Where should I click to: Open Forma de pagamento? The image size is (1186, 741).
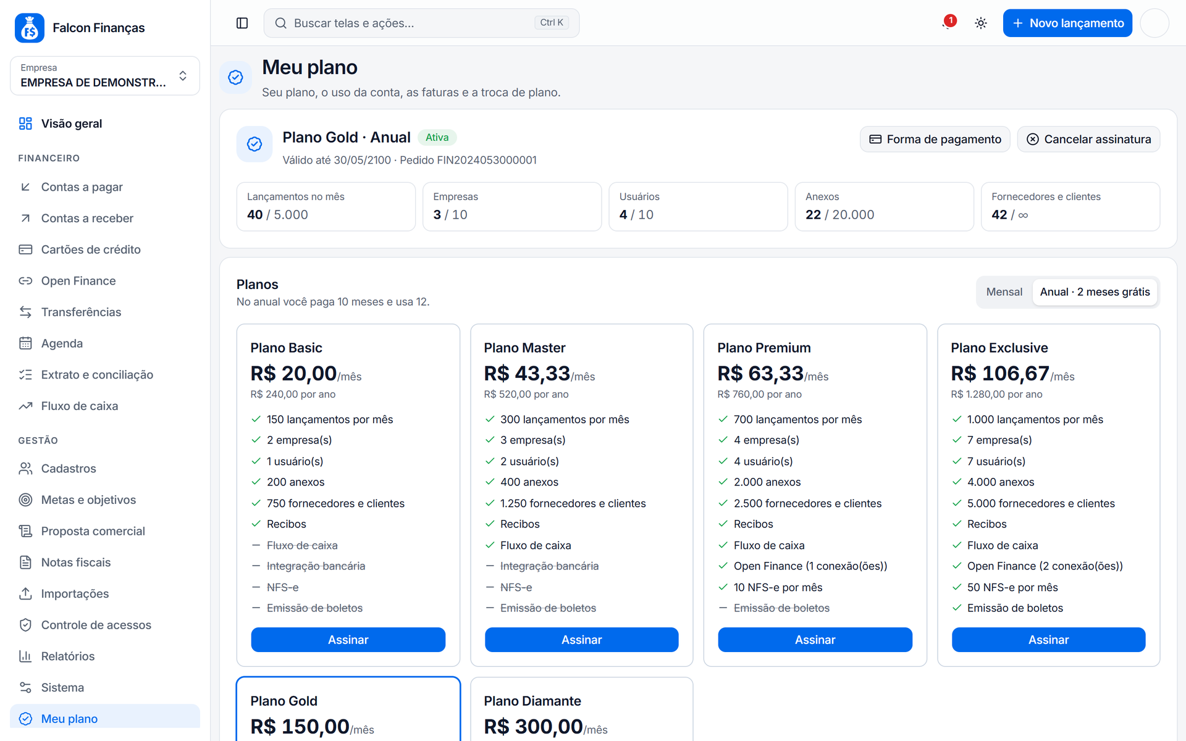click(935, 139)
